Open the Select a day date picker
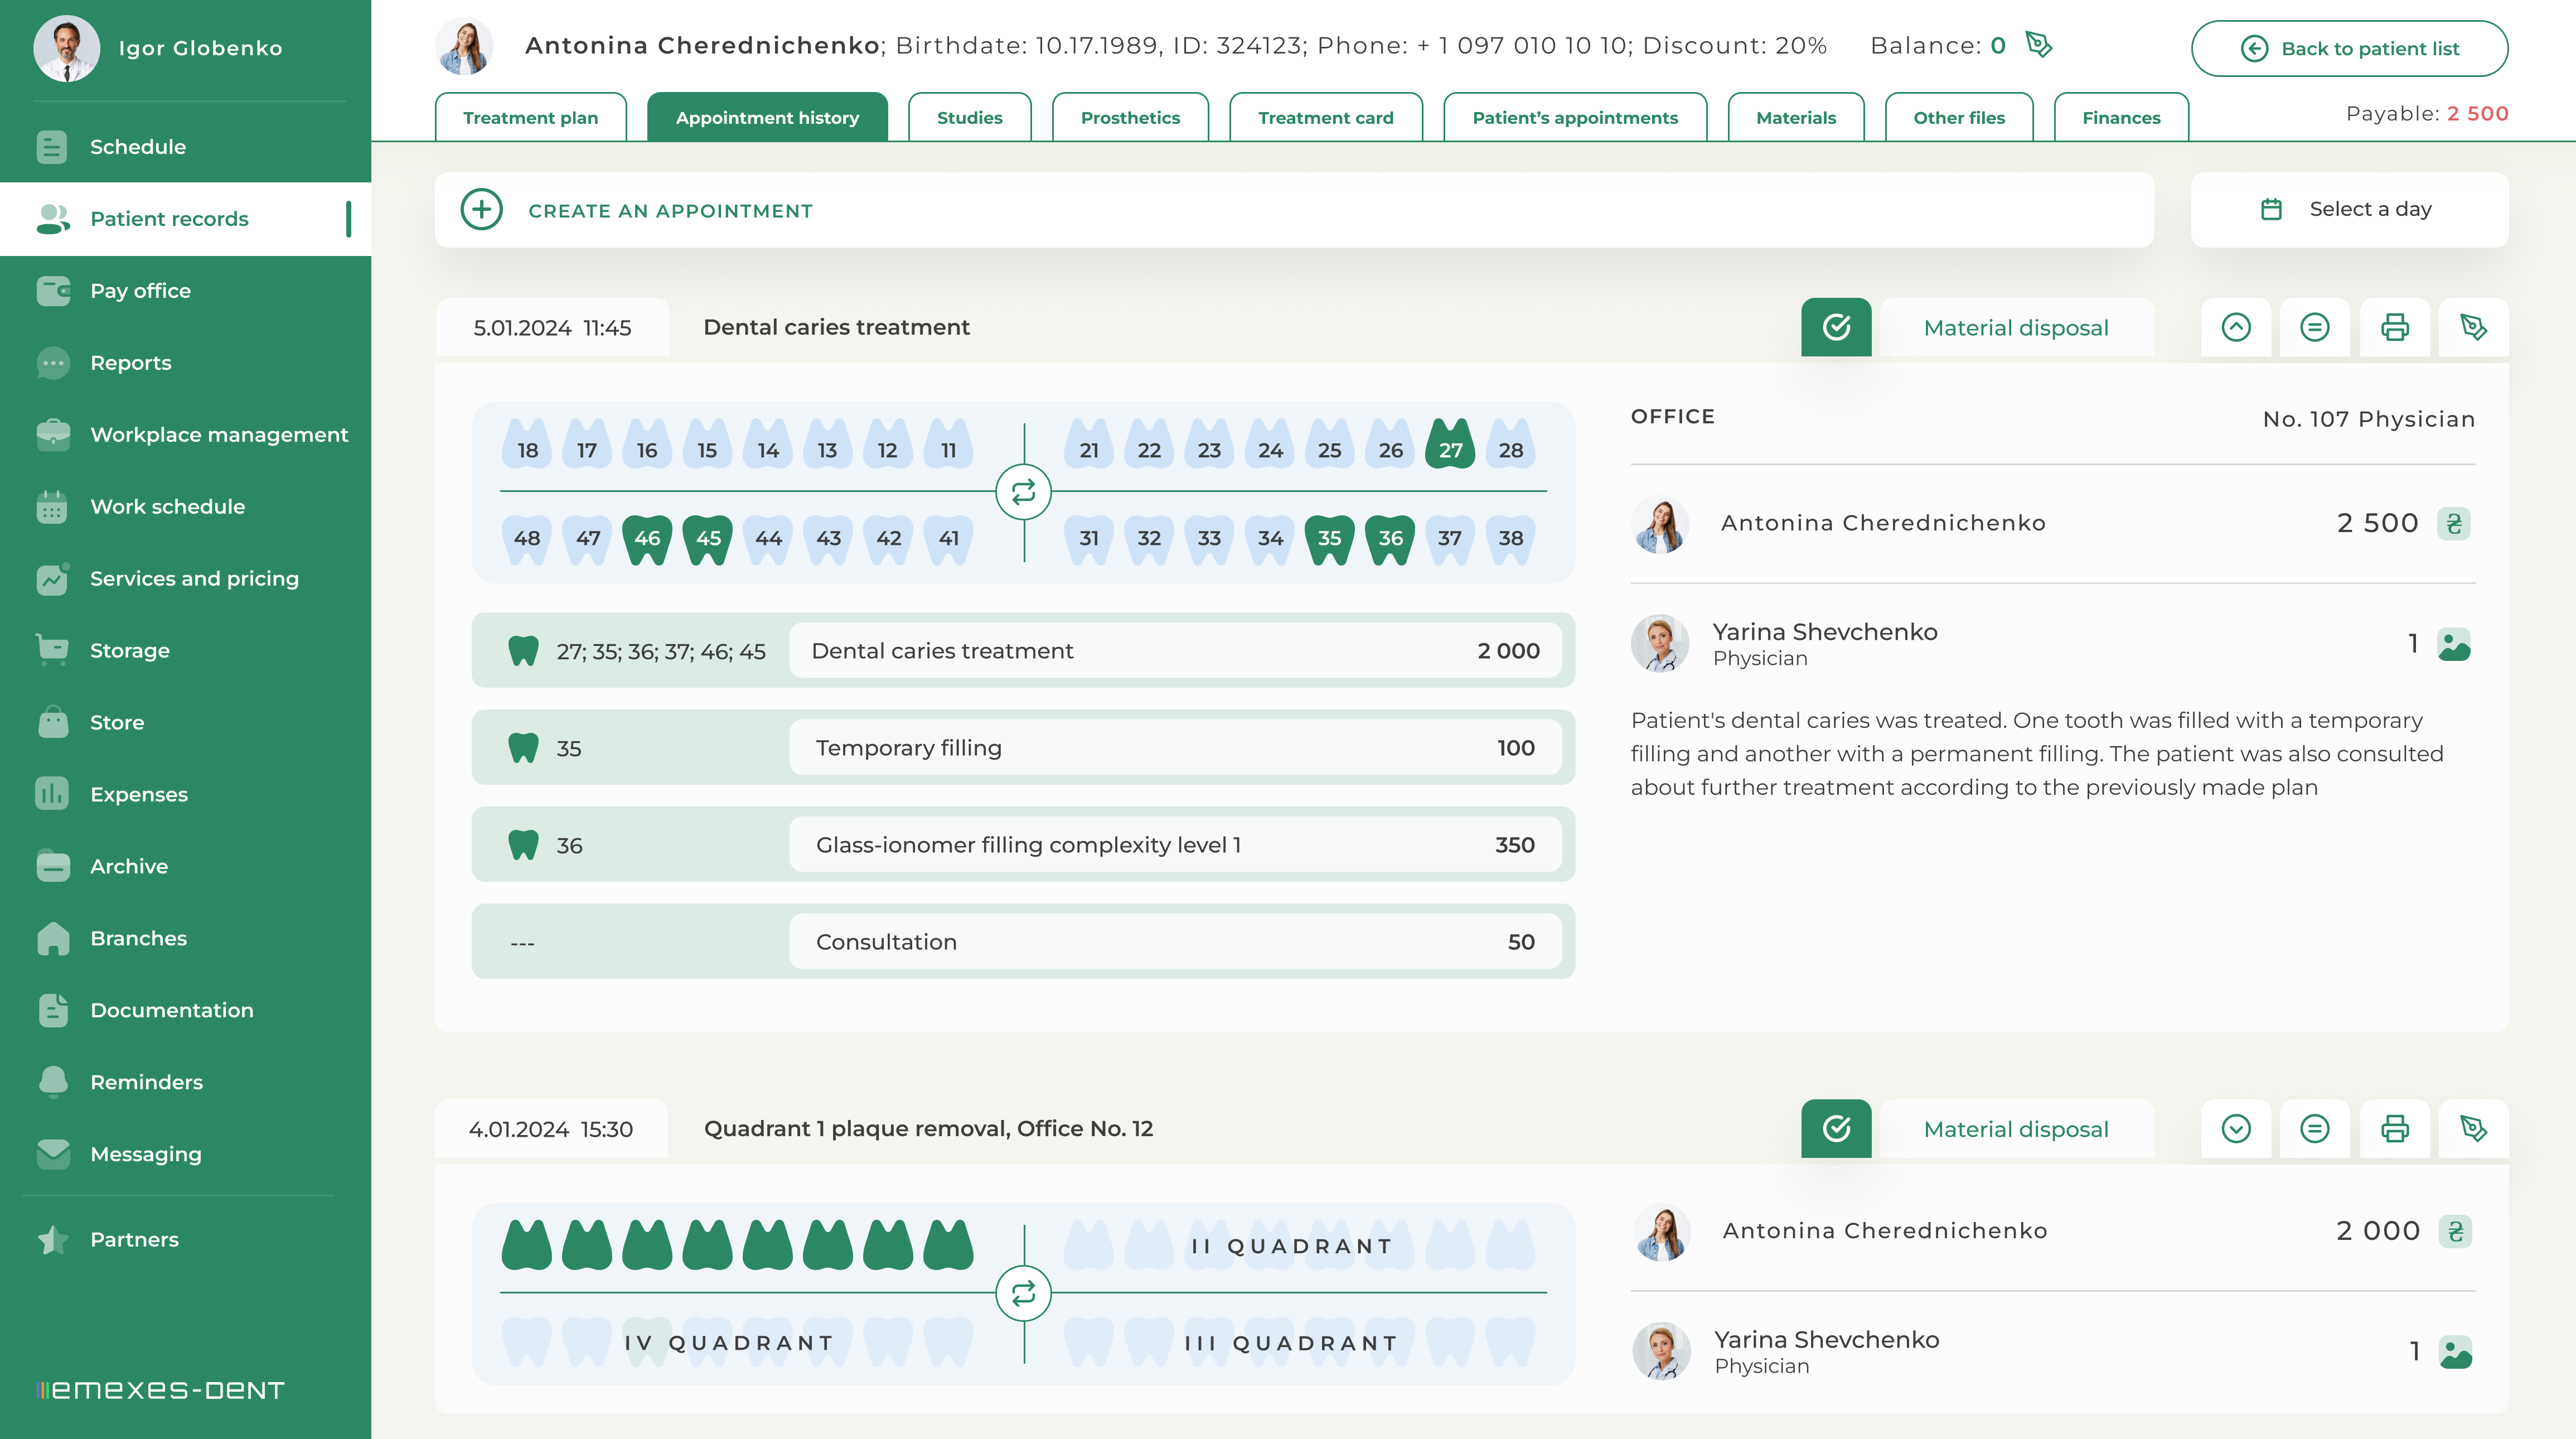 [x=2349, y=210]
